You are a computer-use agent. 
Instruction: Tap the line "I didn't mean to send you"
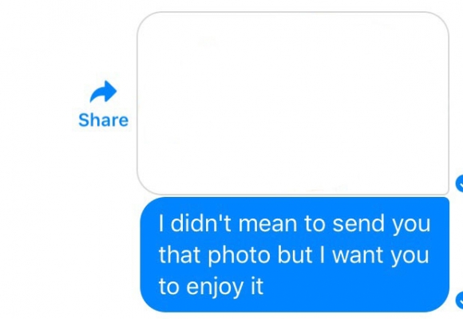click(x=295, y=223)
